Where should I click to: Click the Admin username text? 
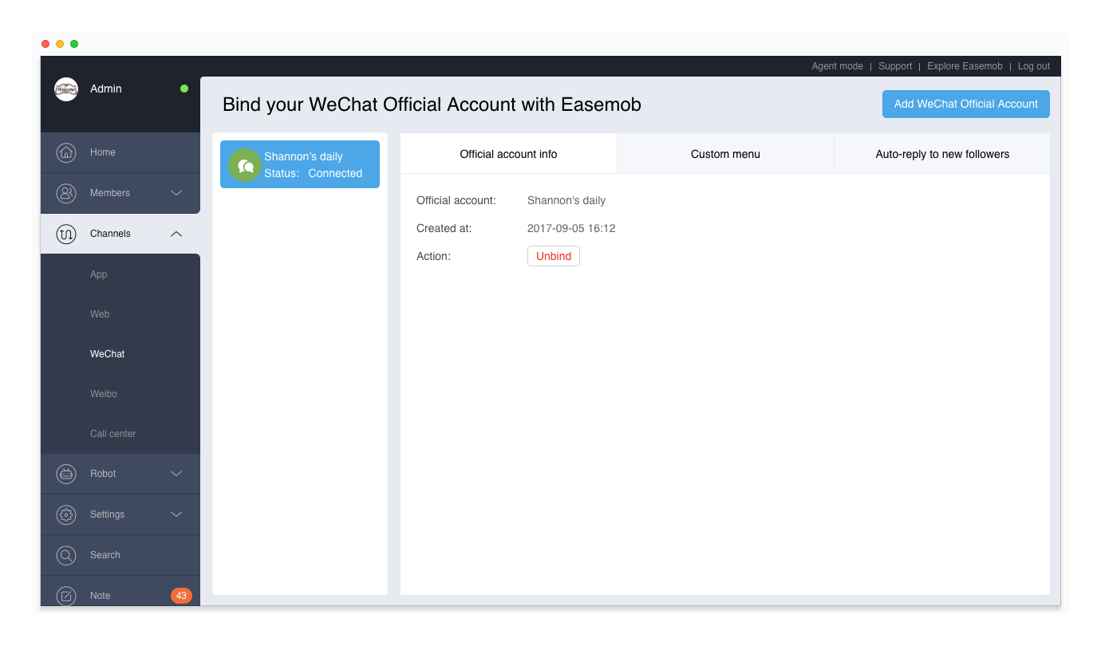point(106,89)
